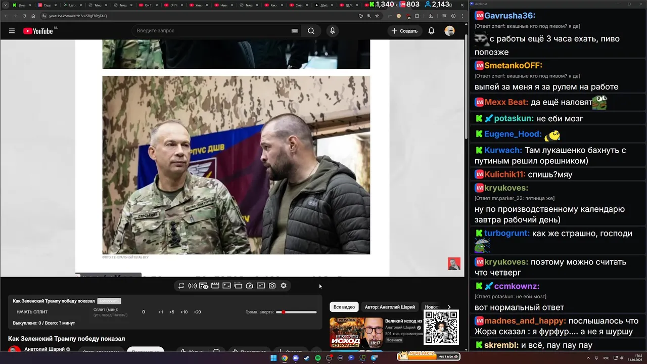Open the YouTube hamburger guide menu
The image size is (647, 364).
12,31
